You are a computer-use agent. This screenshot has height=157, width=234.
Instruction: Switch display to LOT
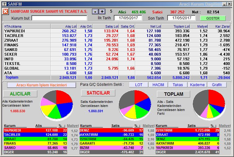(139, 85)
